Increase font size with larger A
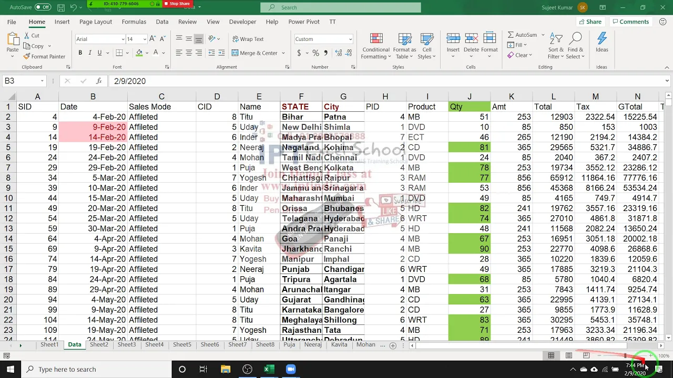This screenshot has width=673, height=378. (x=152, y=39)
